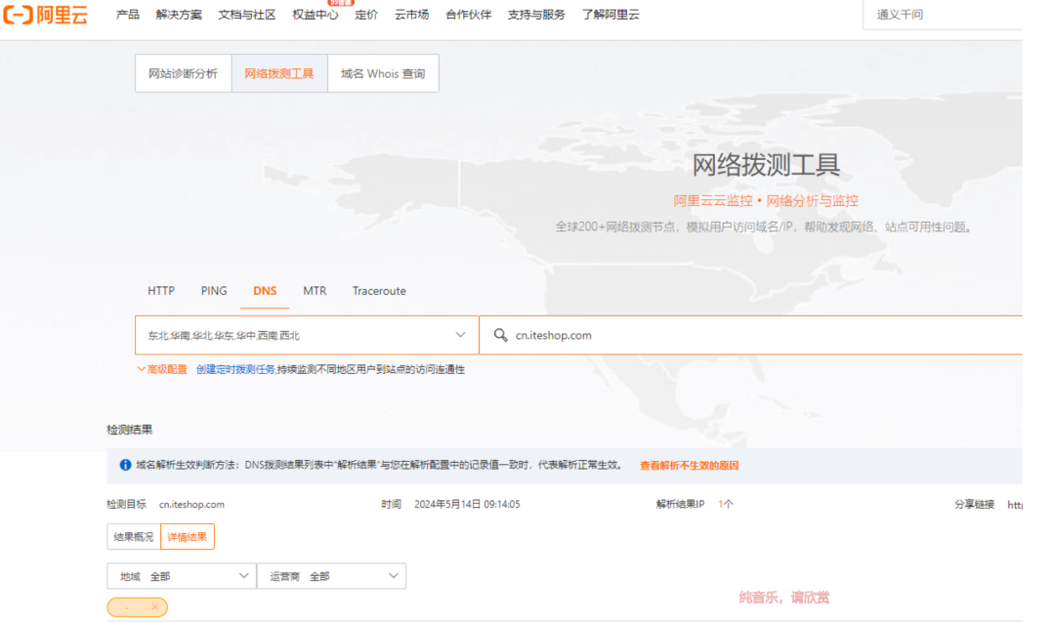Click the 阿里云云监控 link
Image resolution: width=1055 pixels, height=622 pixels.
point(713,200)
